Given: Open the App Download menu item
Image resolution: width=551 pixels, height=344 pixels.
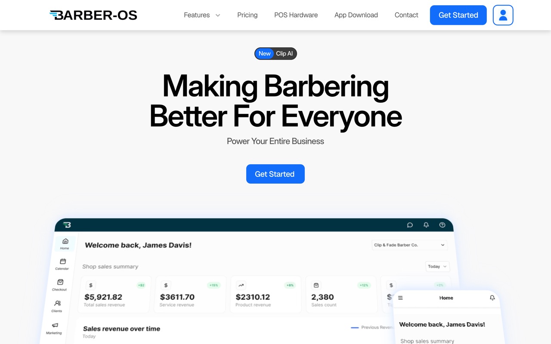Looking at the screenshot, I should click(x=356, y=15).
